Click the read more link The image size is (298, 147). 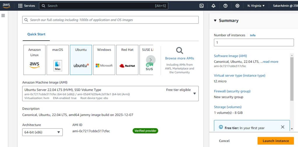271,61
